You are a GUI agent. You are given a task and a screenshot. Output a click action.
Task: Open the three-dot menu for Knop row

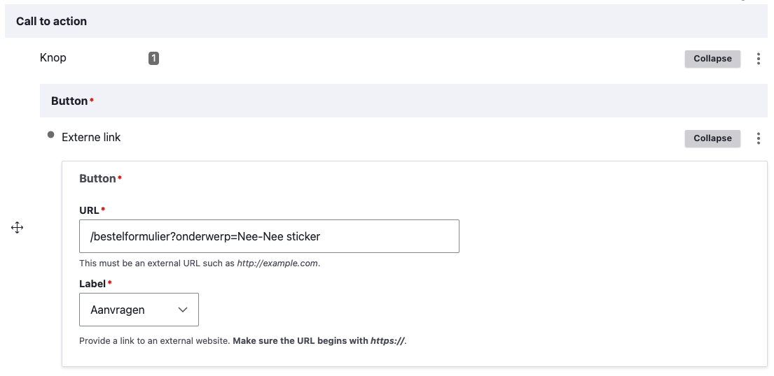[x=758, y=59]
